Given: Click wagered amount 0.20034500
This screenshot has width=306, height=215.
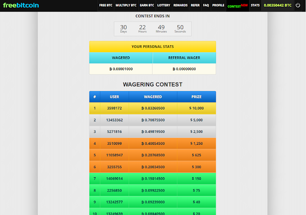Looking at the screenshot, I should [x=153, y=167].
